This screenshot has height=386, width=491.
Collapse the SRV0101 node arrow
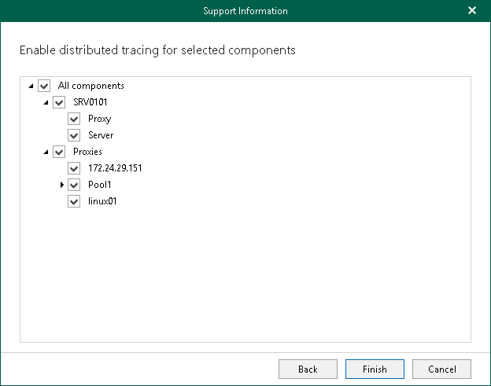(46, 102)
